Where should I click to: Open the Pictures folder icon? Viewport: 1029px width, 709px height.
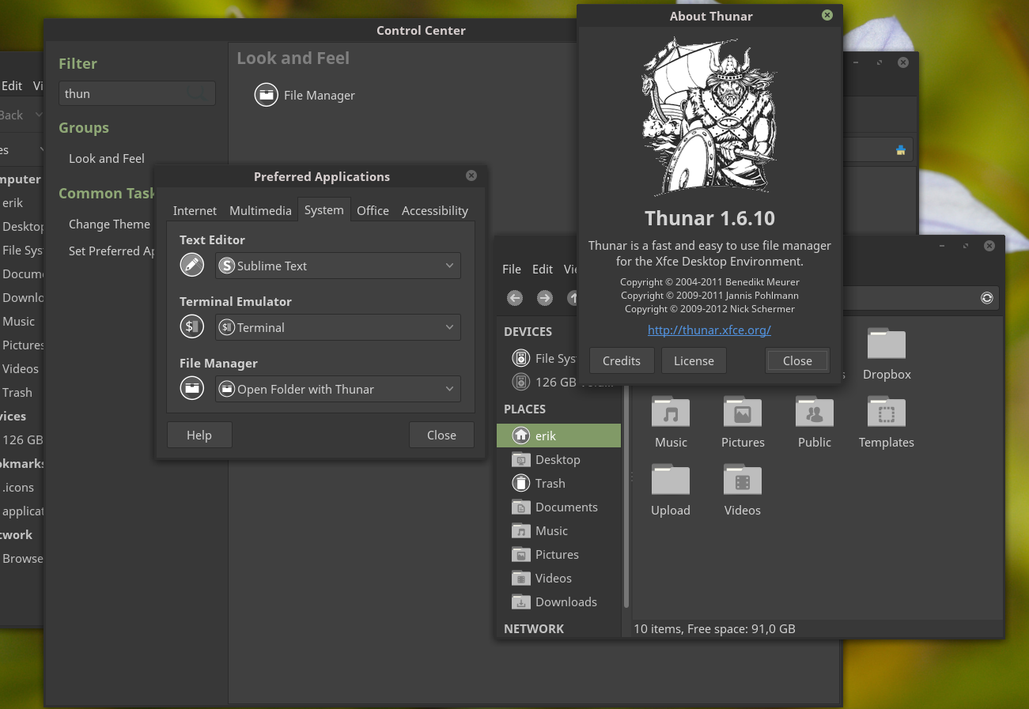tap(743, 413)
